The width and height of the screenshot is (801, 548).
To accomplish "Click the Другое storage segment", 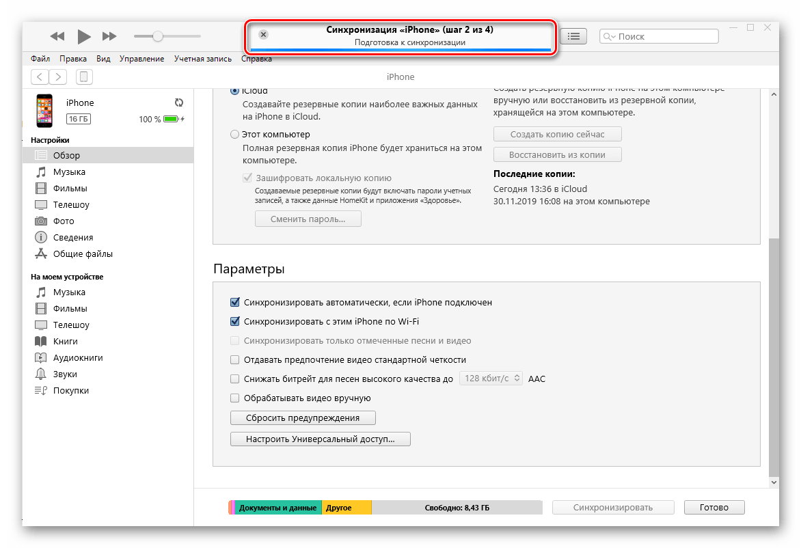I will 347,508.
